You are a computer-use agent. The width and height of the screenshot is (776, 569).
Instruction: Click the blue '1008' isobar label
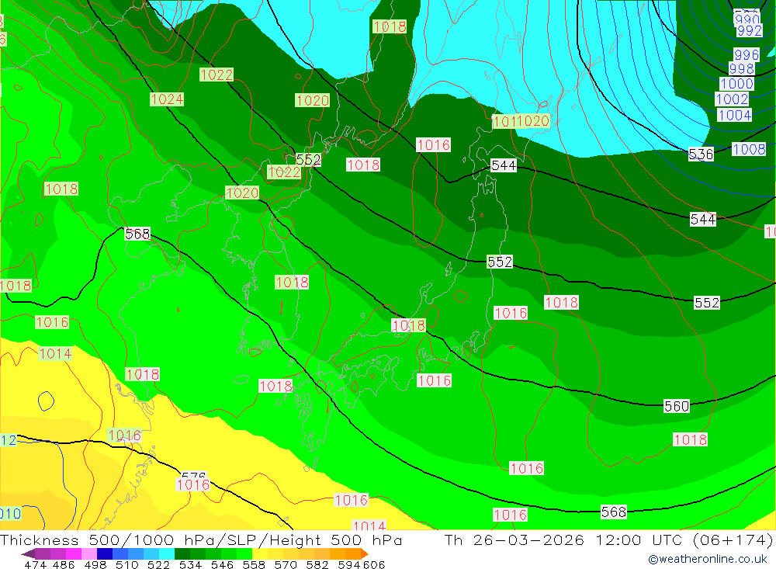click(x=749, y=149)
